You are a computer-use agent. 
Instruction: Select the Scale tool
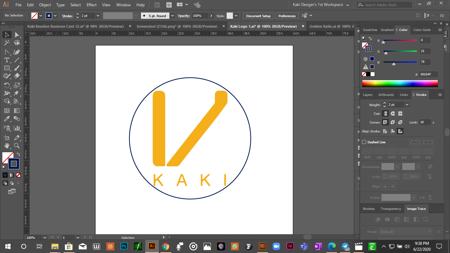click(17, 85)
